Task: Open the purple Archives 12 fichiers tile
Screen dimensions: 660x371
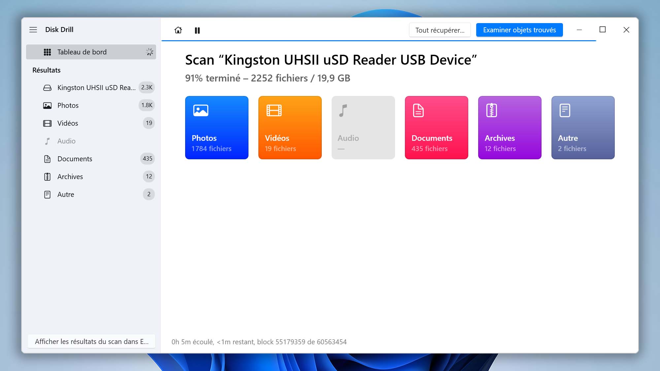Action: pyautogui.click(x=510, y=128)
